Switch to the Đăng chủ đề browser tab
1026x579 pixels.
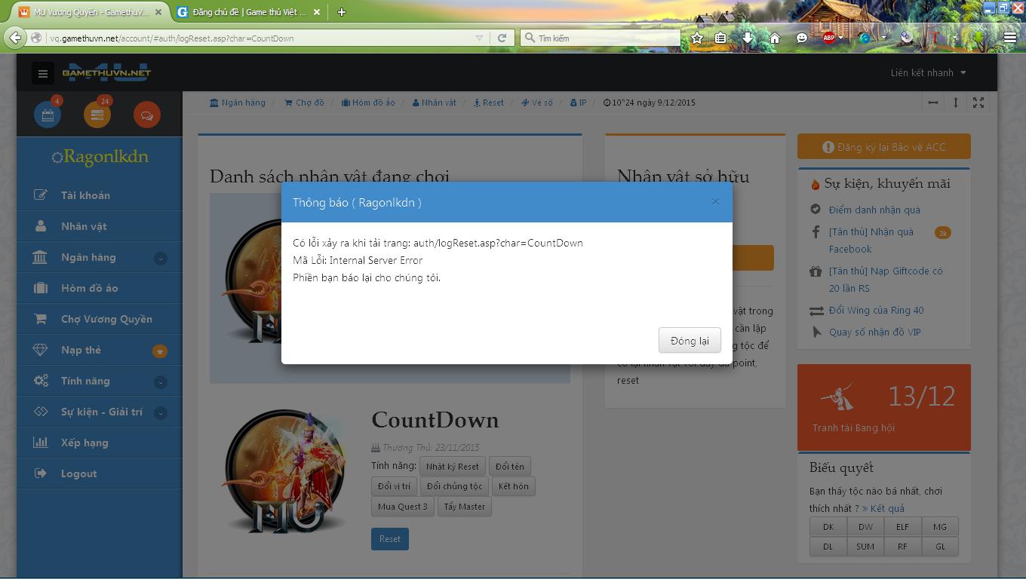(x=250, y=12)
